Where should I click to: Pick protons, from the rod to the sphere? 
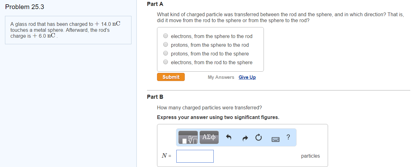pyautogui.click(x=166, y=54)
